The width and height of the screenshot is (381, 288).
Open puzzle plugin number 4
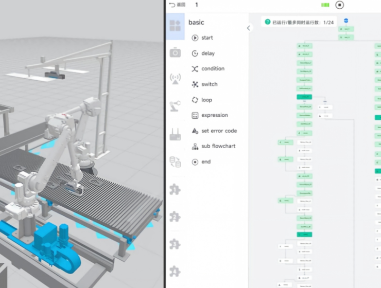[175, 271]
